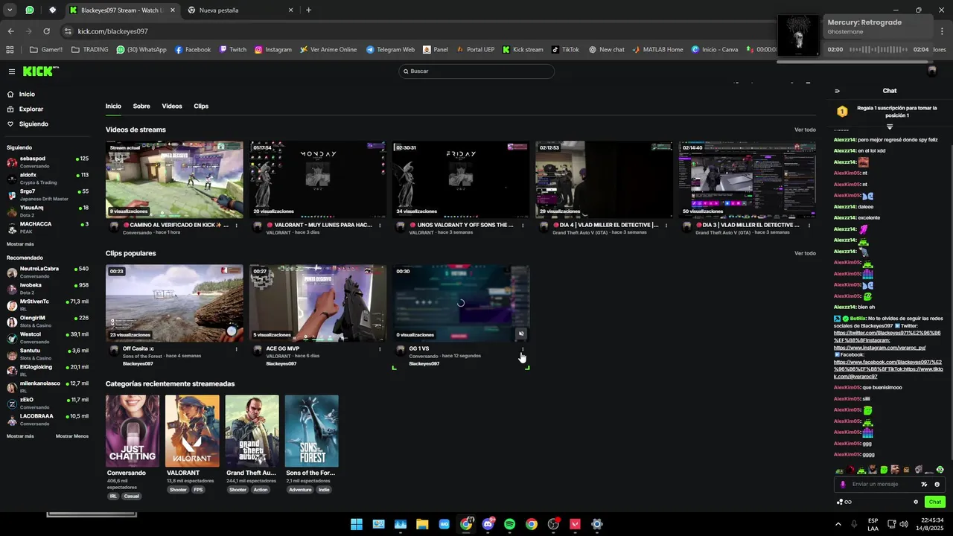Open 7TV emote menu in chat input

[924, 485]
